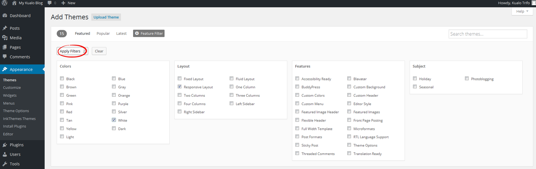Click the Users person icon
536x169 pixels.
(x=5, y=154)
